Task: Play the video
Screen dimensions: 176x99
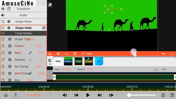Action: [x=88, y=95]
